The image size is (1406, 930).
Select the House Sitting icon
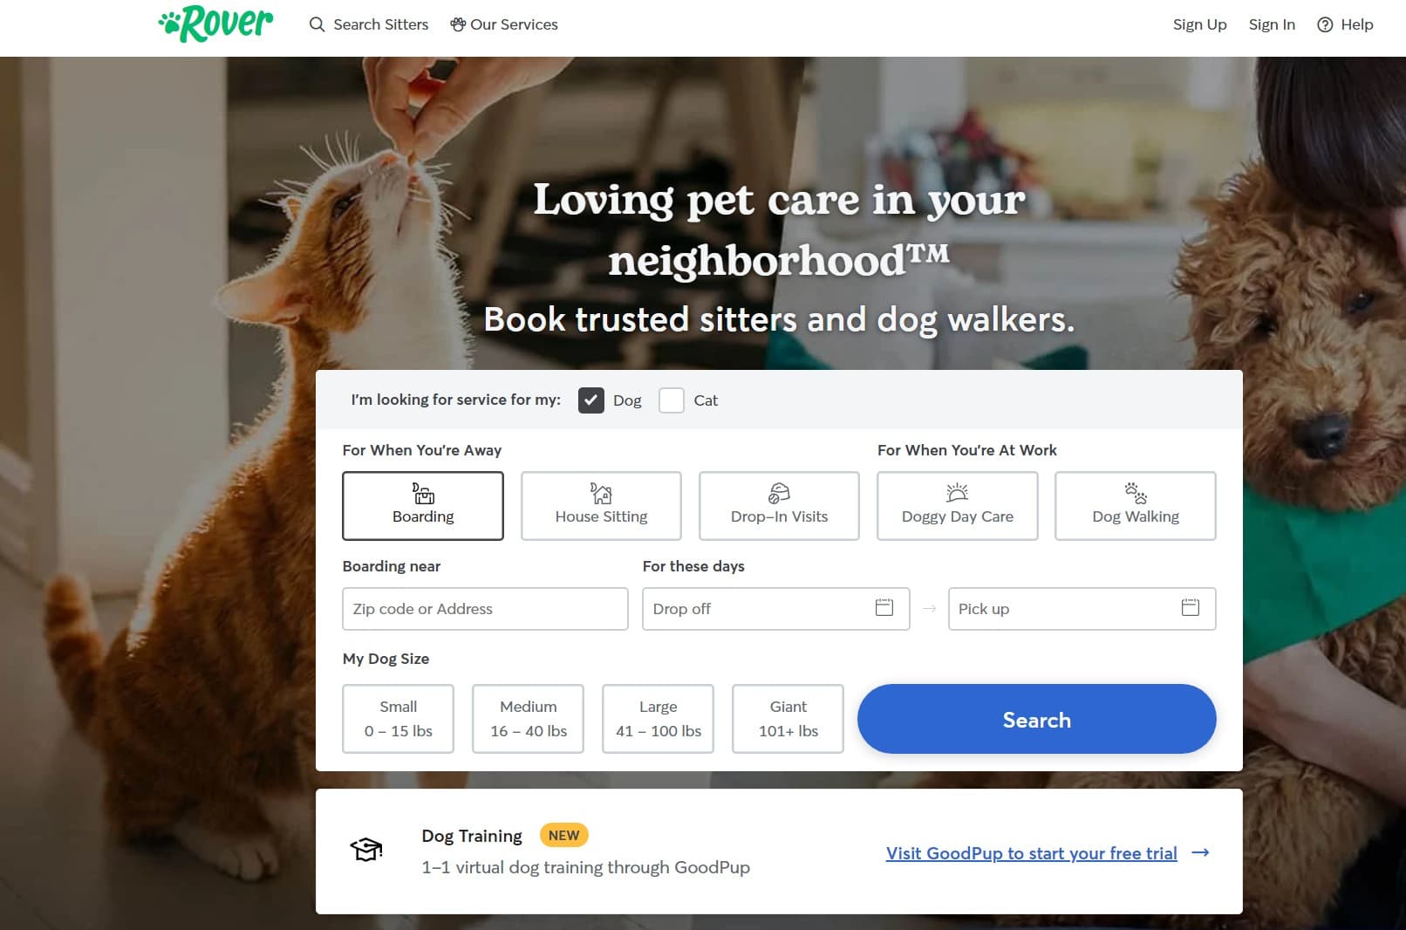(x=601, y=493)
